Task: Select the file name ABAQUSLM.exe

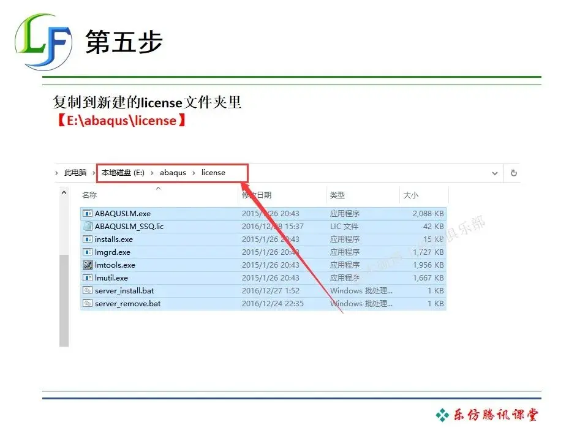Action: click(123, 213)
